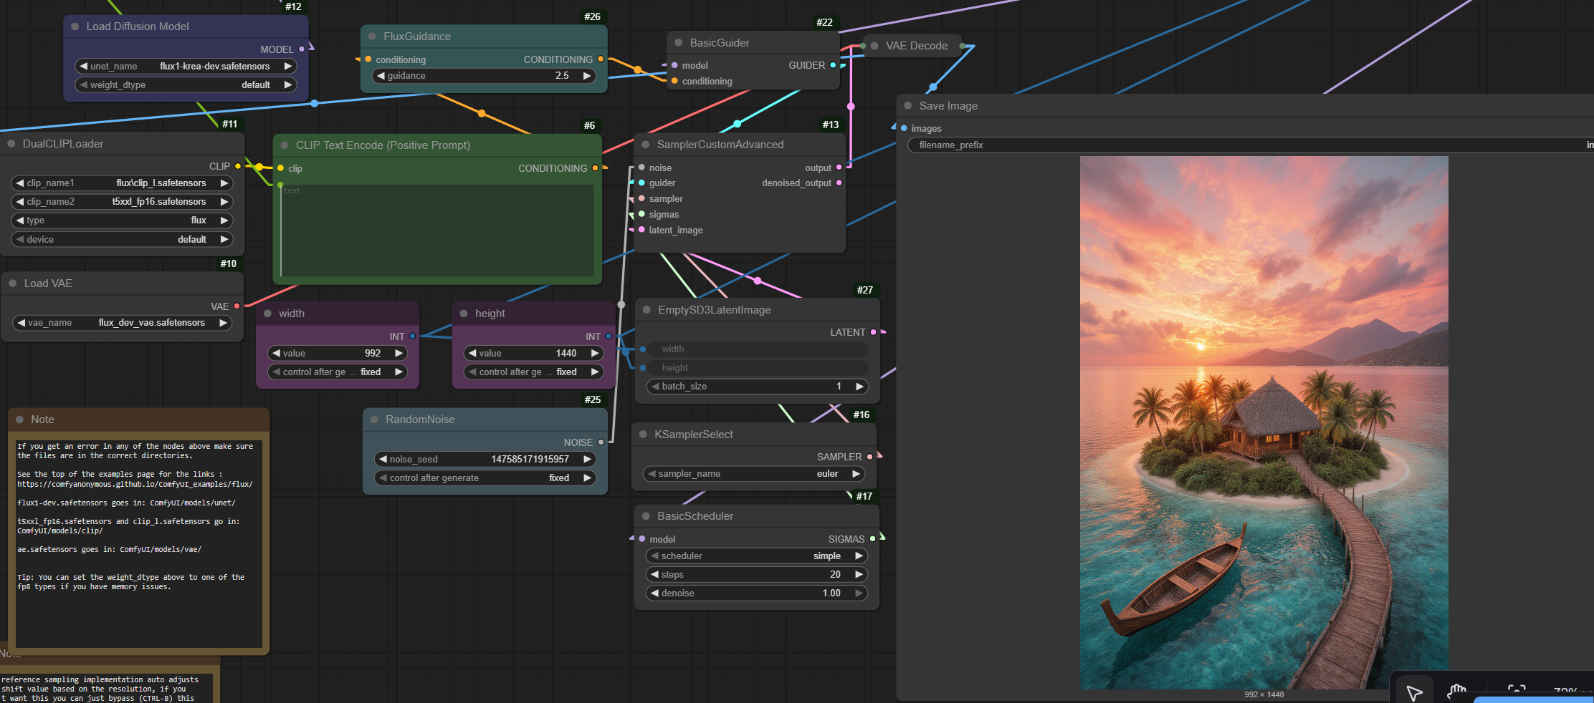1594x703 pixels.
Task: Click the SIGMAS output port on BasicScheduler
Action: pyautogui.click(x=872, y=538)
